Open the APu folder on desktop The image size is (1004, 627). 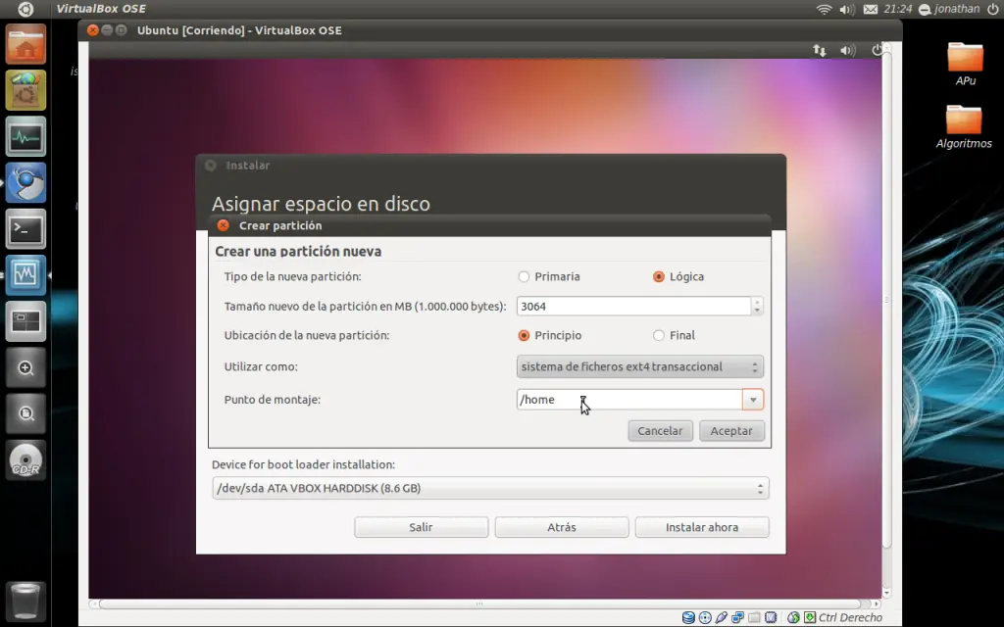tap(965, 64)
